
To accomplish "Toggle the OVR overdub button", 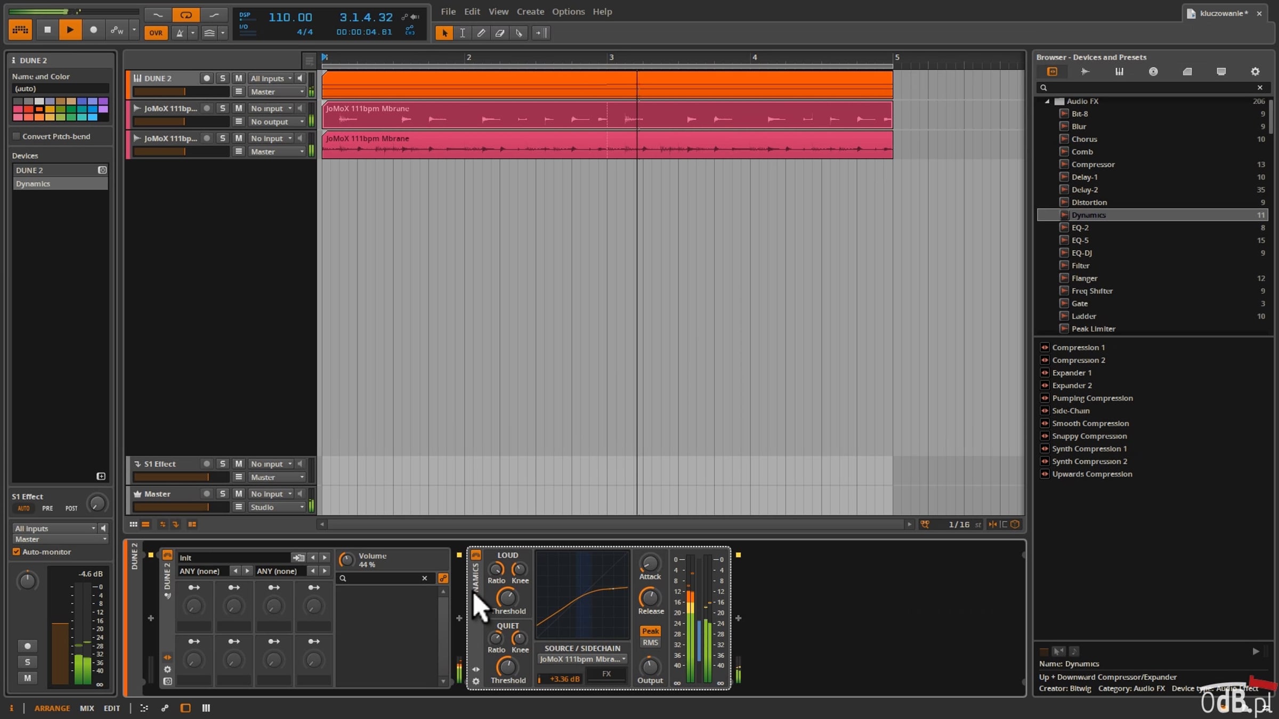I will 156,33.
